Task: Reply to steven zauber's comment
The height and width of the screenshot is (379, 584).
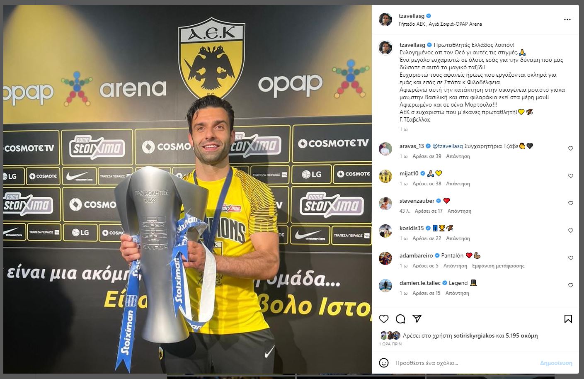Action: (x=459, y=211)
